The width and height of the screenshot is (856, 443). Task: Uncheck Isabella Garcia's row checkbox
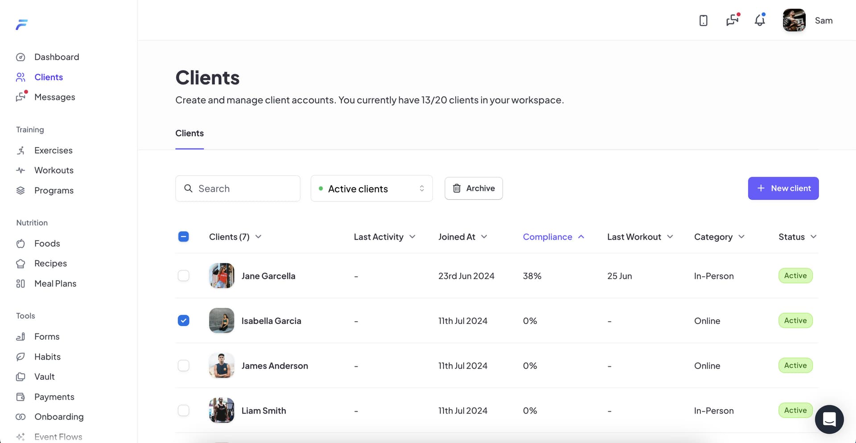[183, 320]
